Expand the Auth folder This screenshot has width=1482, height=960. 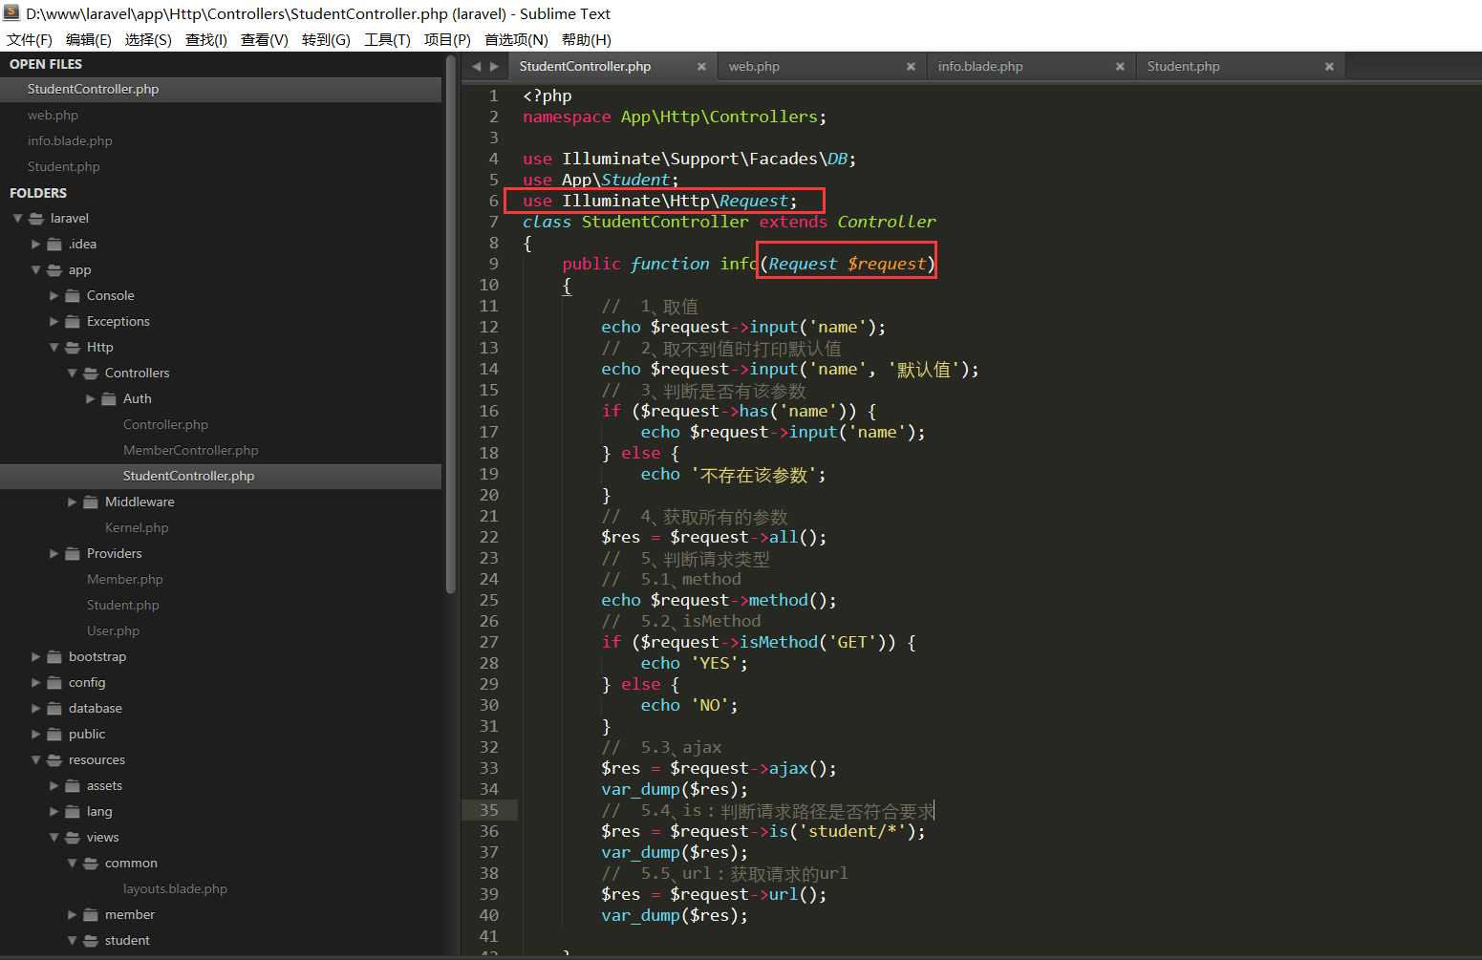pyautogui.click(x=90, y=398)
